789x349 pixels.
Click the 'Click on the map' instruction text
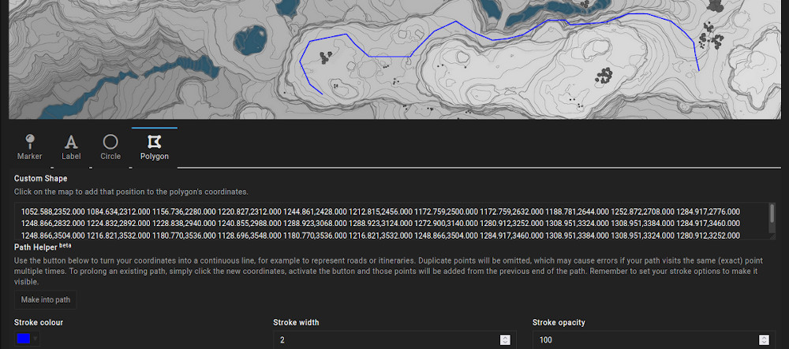point(131,191)
